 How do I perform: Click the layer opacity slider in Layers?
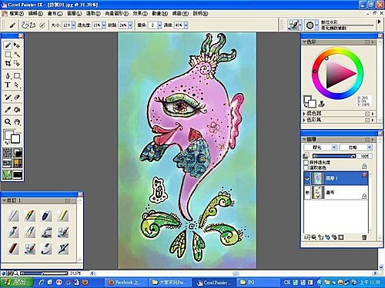point(334,156)
